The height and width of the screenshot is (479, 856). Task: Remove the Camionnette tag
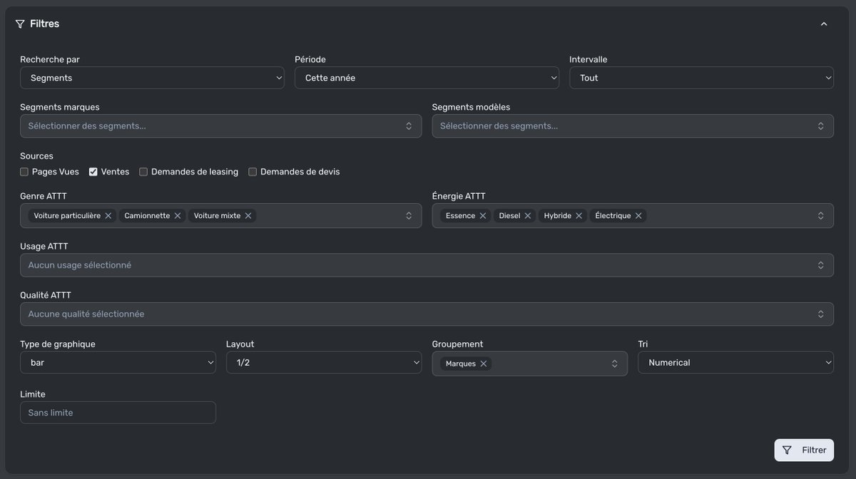click(178, 215)
